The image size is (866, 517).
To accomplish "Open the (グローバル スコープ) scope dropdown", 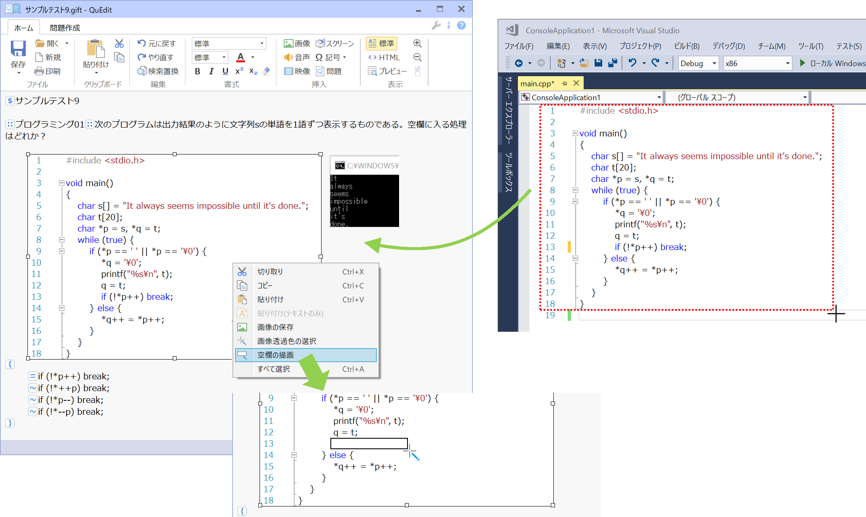I will 737,97.
